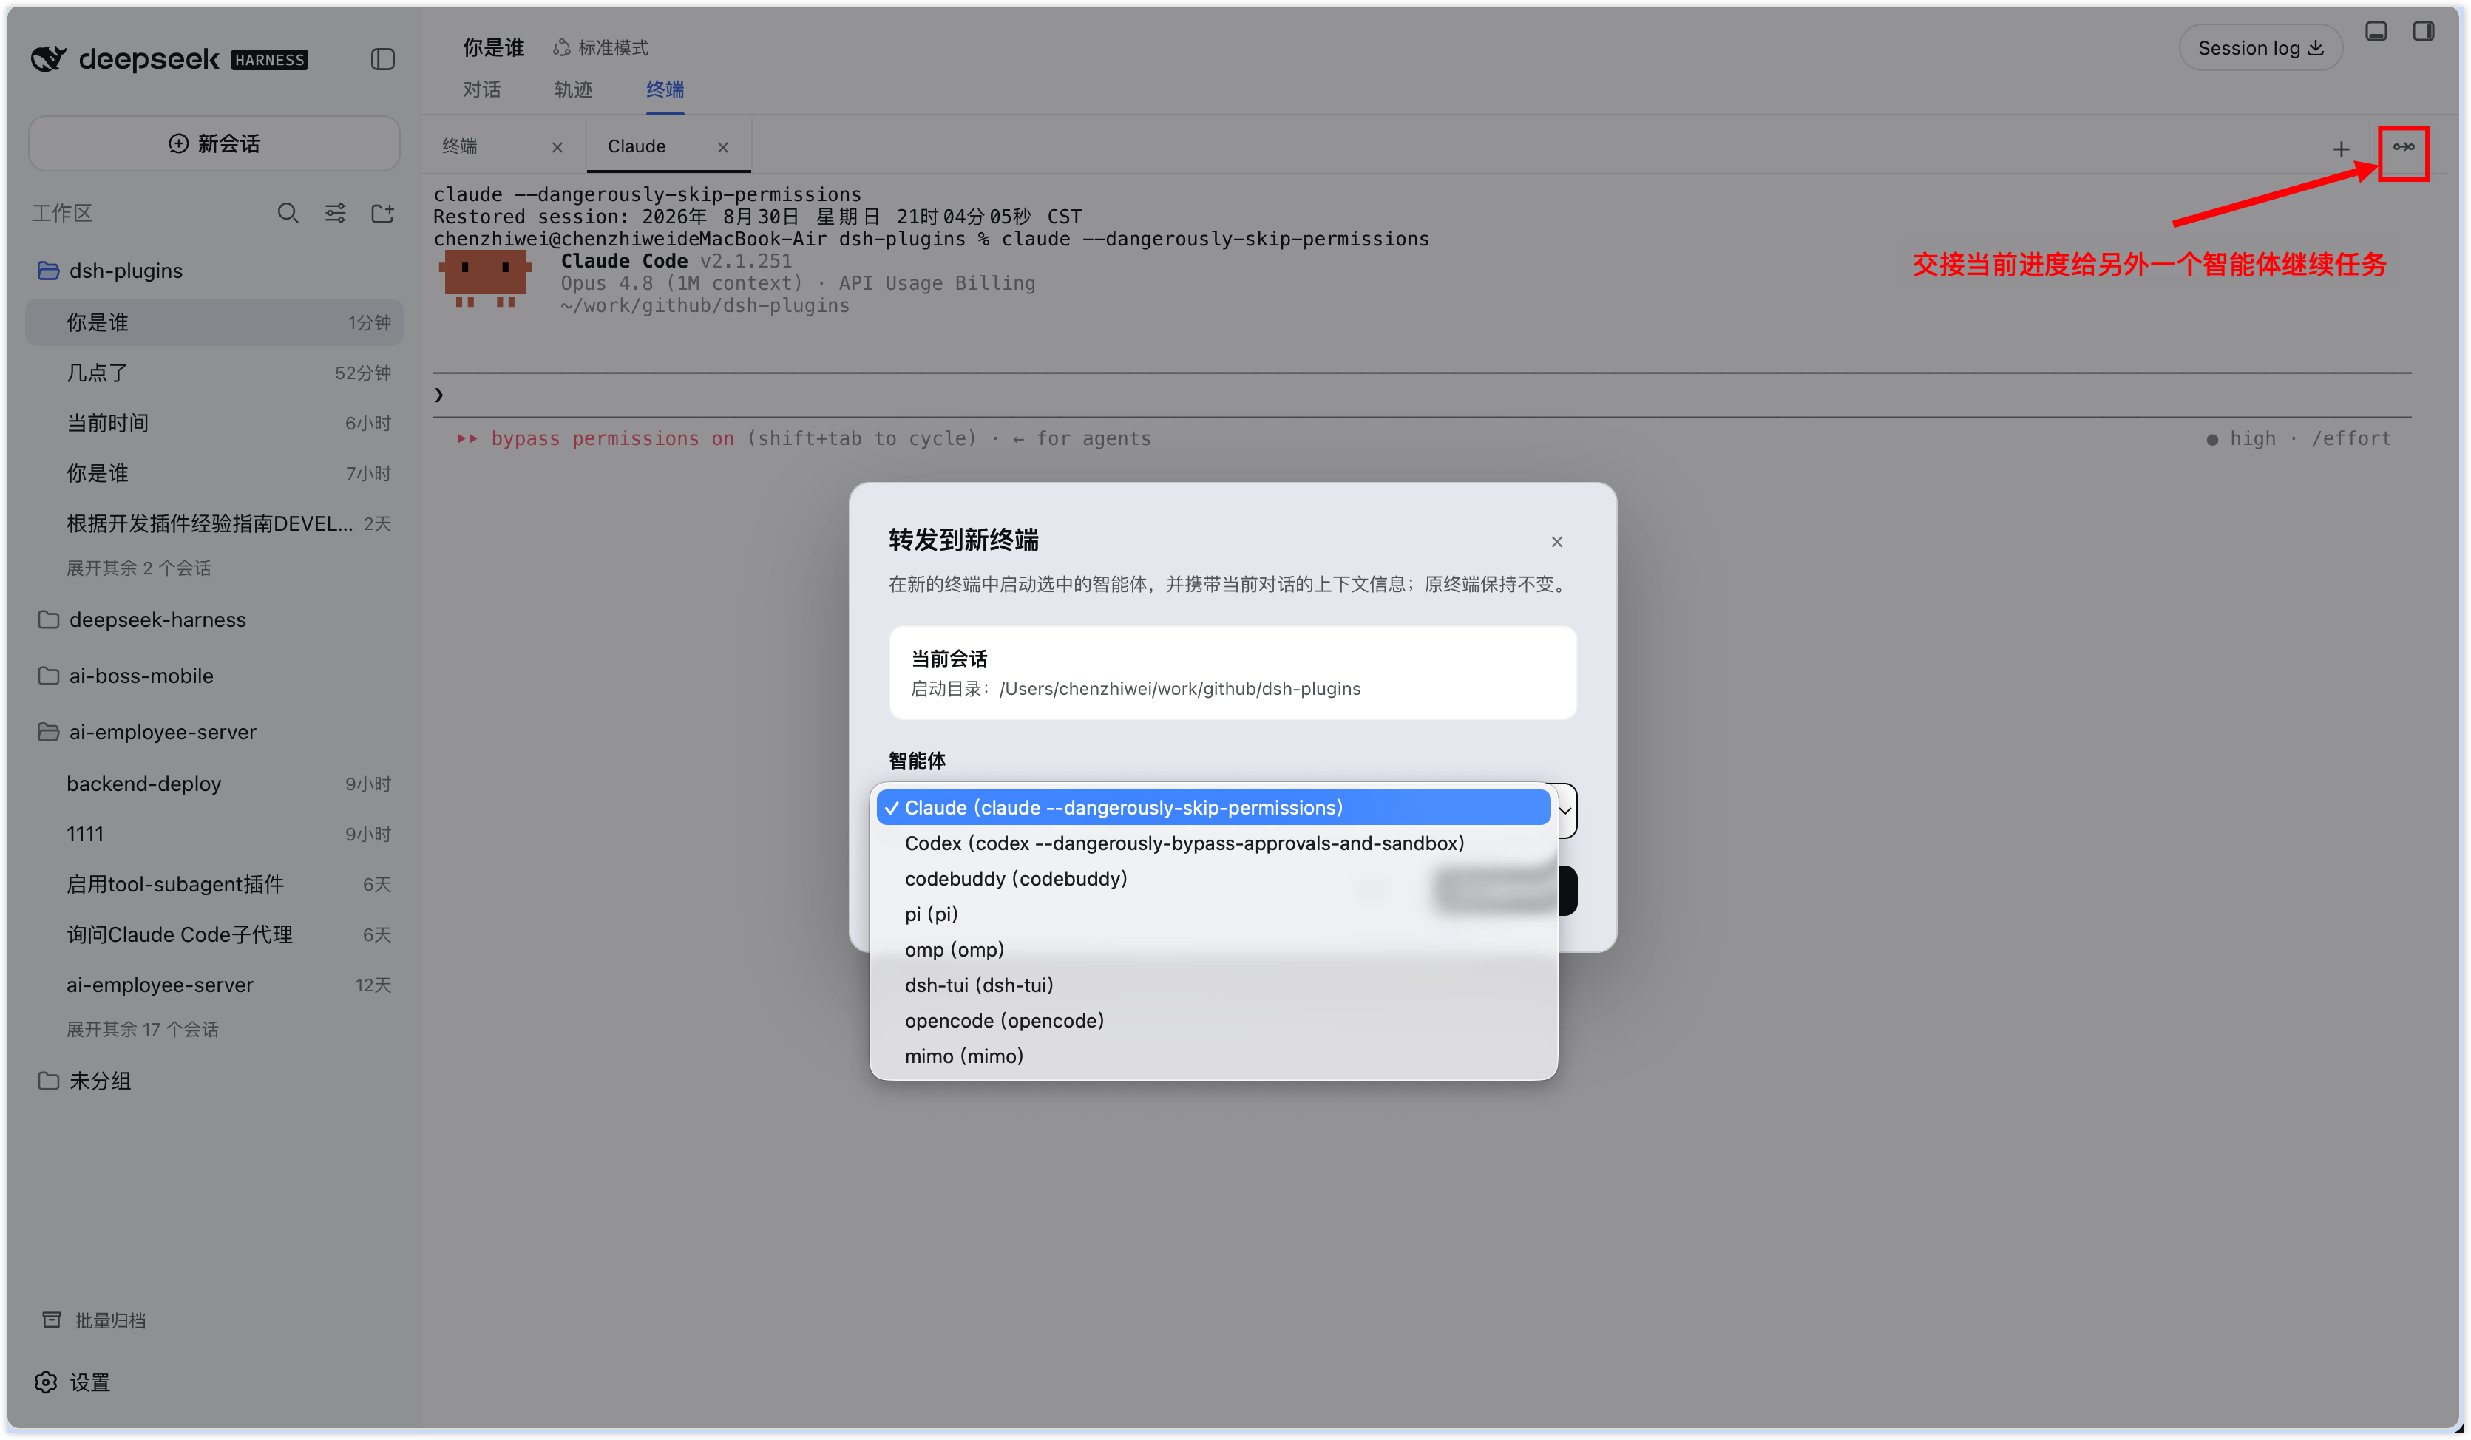Open the 终端 terminal sub-tab
Image resolution: width=2471 pixels, height=1440 pixels.
coord(460,146)
